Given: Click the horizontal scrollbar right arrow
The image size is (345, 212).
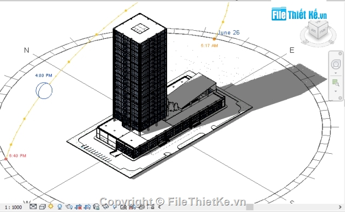Looking at the screenshot, I should [340, 207].
